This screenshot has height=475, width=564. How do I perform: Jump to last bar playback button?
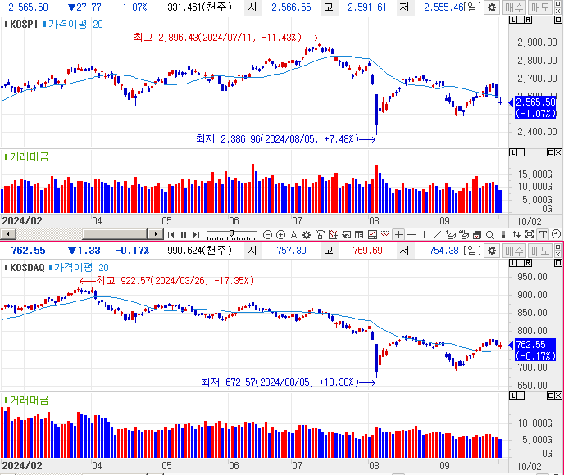[196, 235]
